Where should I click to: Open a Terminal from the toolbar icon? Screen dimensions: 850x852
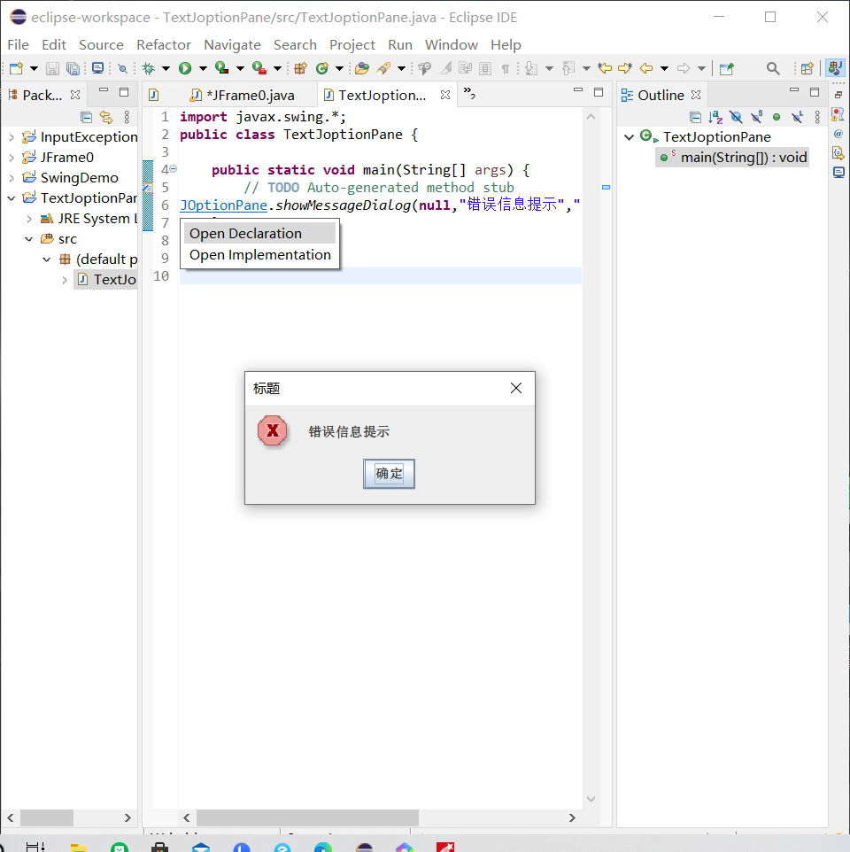(x=97, y=68)
